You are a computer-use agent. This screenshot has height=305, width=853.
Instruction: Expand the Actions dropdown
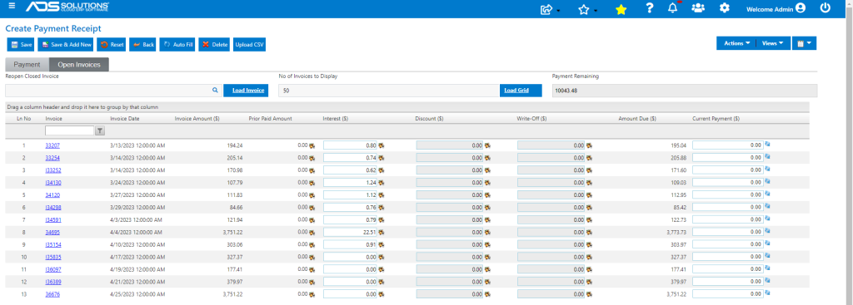[736, 43]
